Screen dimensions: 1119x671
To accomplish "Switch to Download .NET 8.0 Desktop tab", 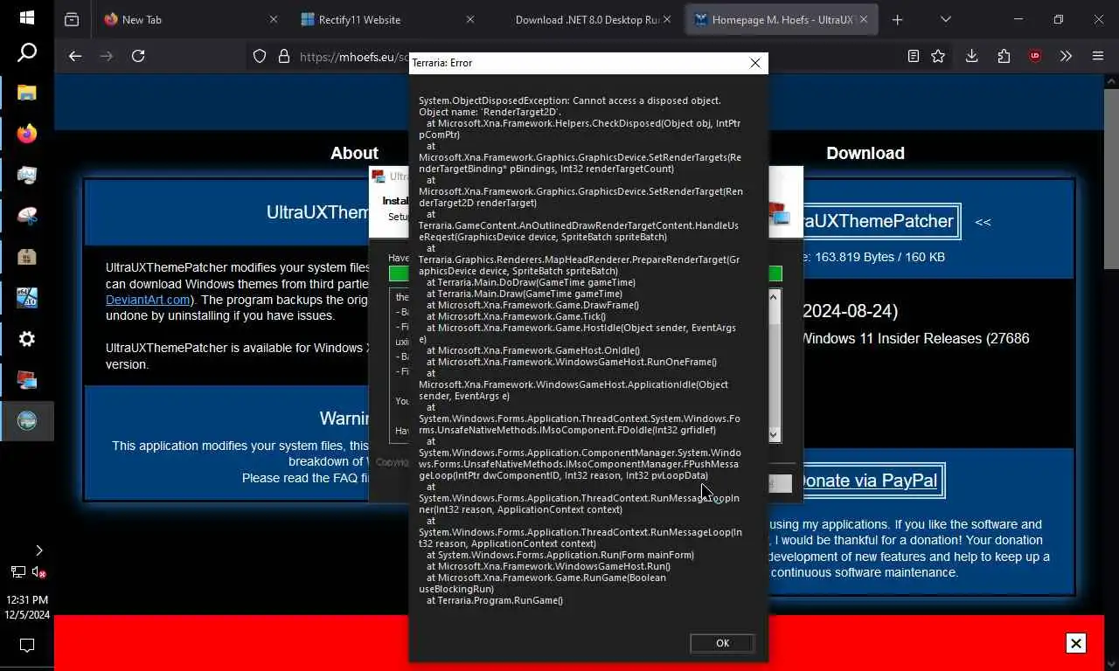I will click(587, 19).
